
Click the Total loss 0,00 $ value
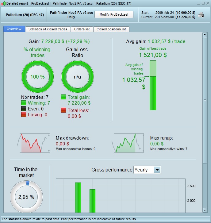[x=74, y=116]
